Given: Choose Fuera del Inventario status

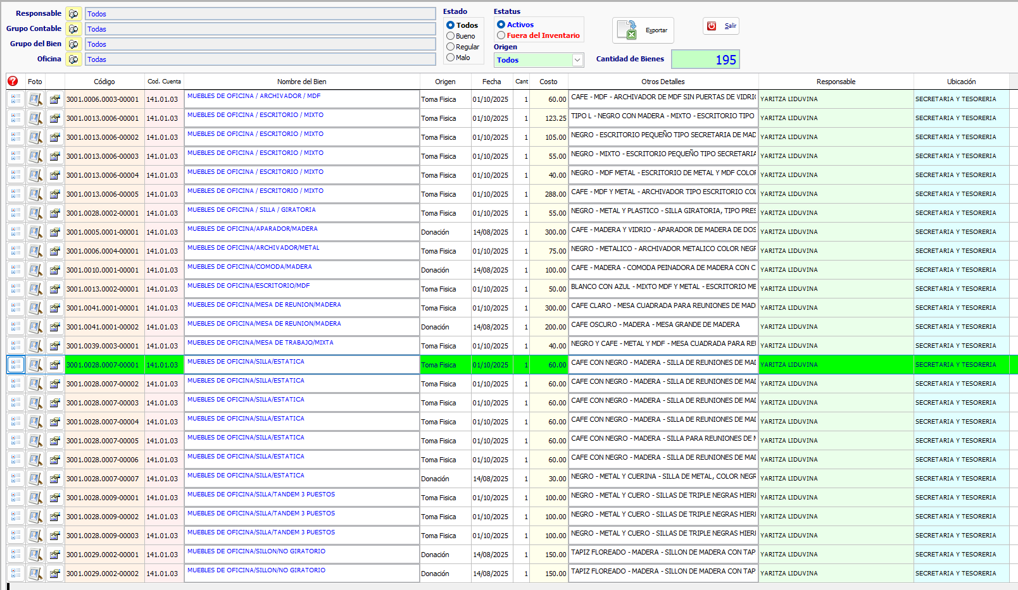Looking at the screenshot, I should [x=501, y=35].
